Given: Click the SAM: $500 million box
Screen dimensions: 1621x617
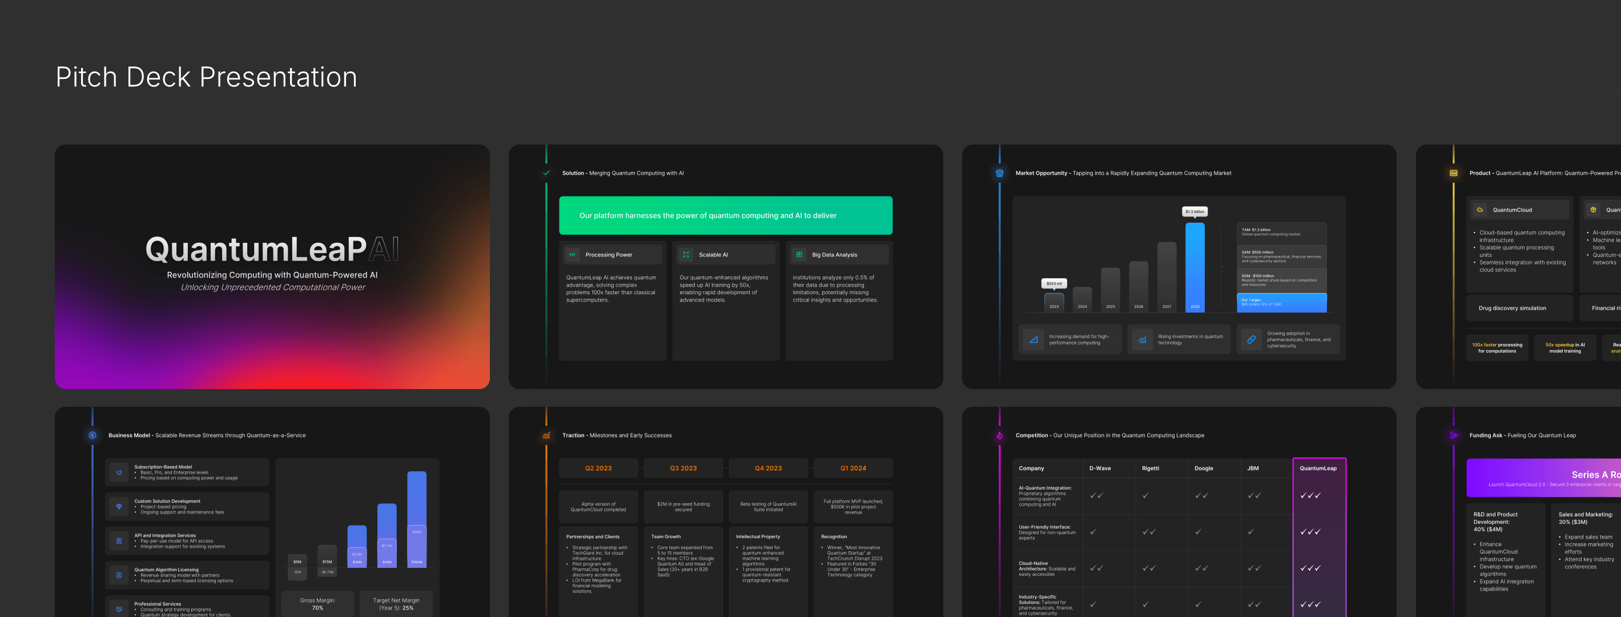Looking at the screenshot, I should tap(1281, 257).
